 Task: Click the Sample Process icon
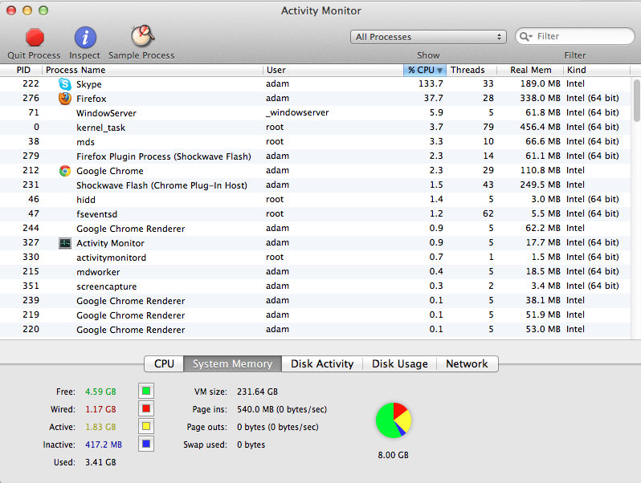[142, 36]
